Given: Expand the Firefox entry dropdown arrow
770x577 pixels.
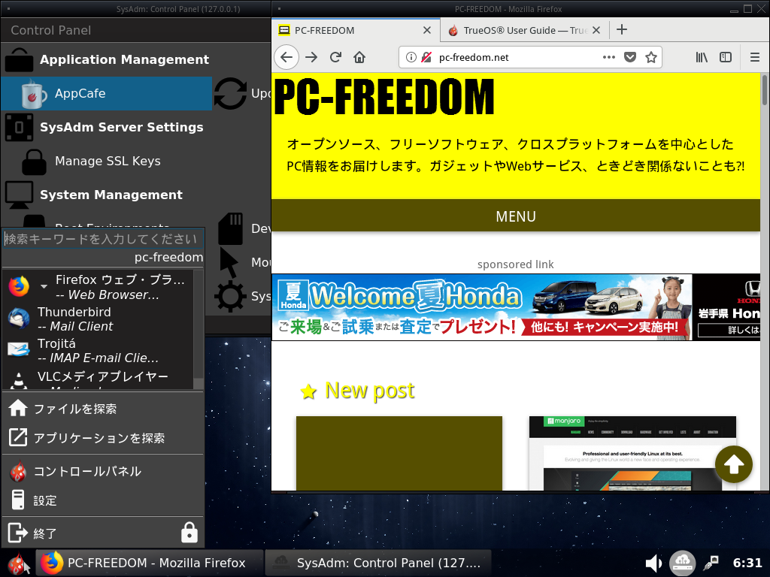Looking at the screenshot, I should (x=44, y=287).
